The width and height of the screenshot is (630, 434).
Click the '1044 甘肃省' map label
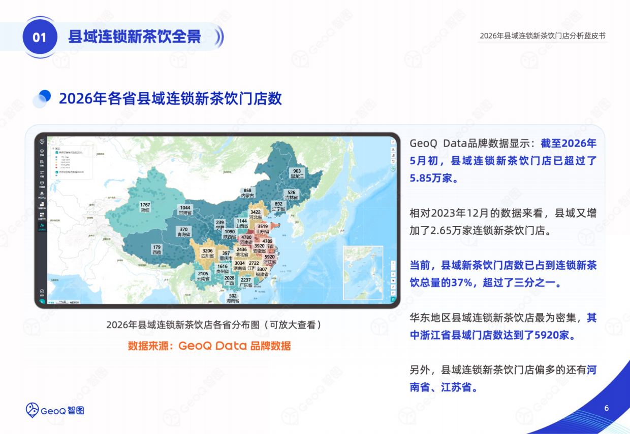tap(185, 210)
